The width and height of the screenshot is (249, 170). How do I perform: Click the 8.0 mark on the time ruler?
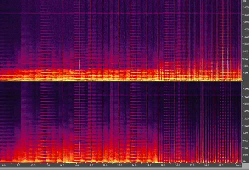[18, 165]
